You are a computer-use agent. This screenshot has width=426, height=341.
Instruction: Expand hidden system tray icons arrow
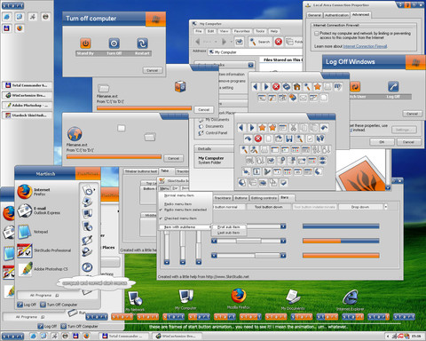[388, 337]
